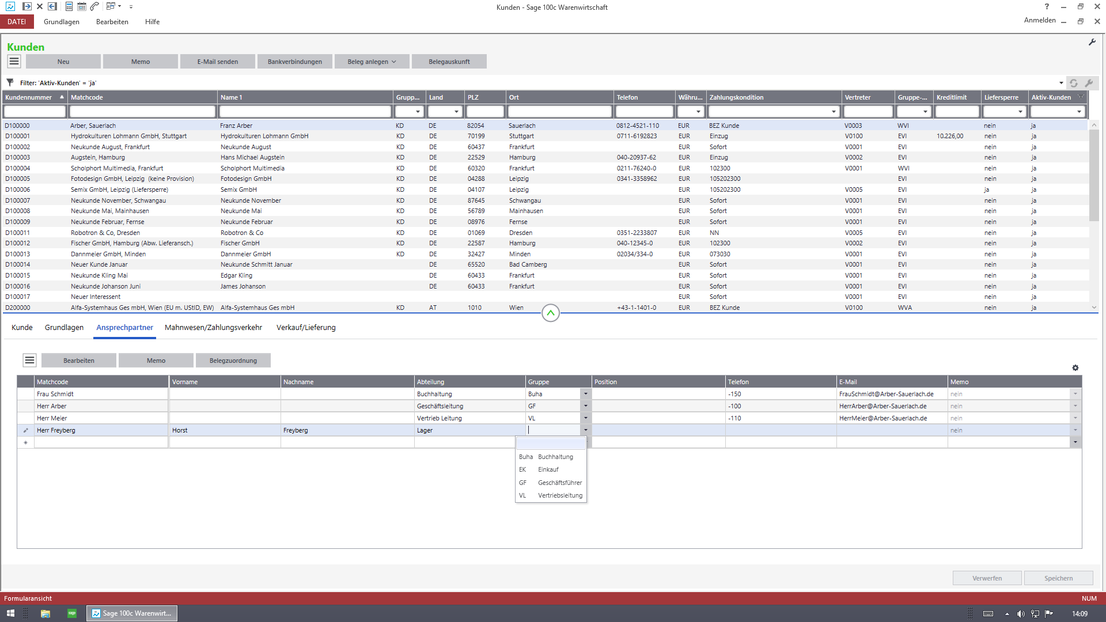The image size is (1106, 622).
Task: Open the Land column filter dropdown
Action: pos(456,112)
